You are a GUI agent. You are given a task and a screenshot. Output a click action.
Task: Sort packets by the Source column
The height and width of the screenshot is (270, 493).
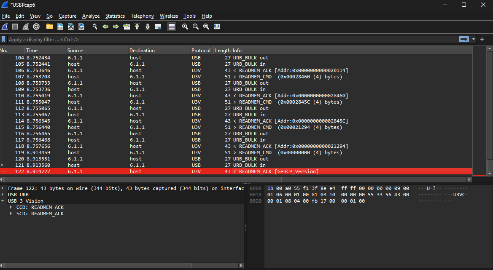tap(97, 51)
